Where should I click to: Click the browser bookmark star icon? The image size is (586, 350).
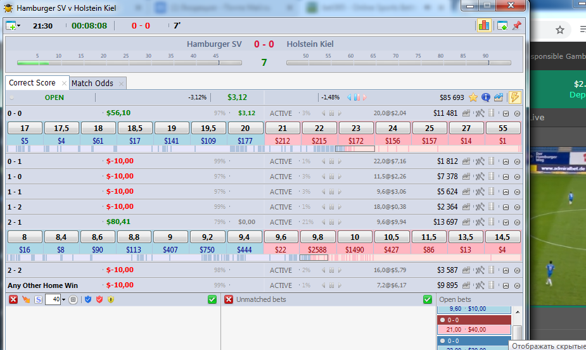pyautogui.click(x=559, y=30)
